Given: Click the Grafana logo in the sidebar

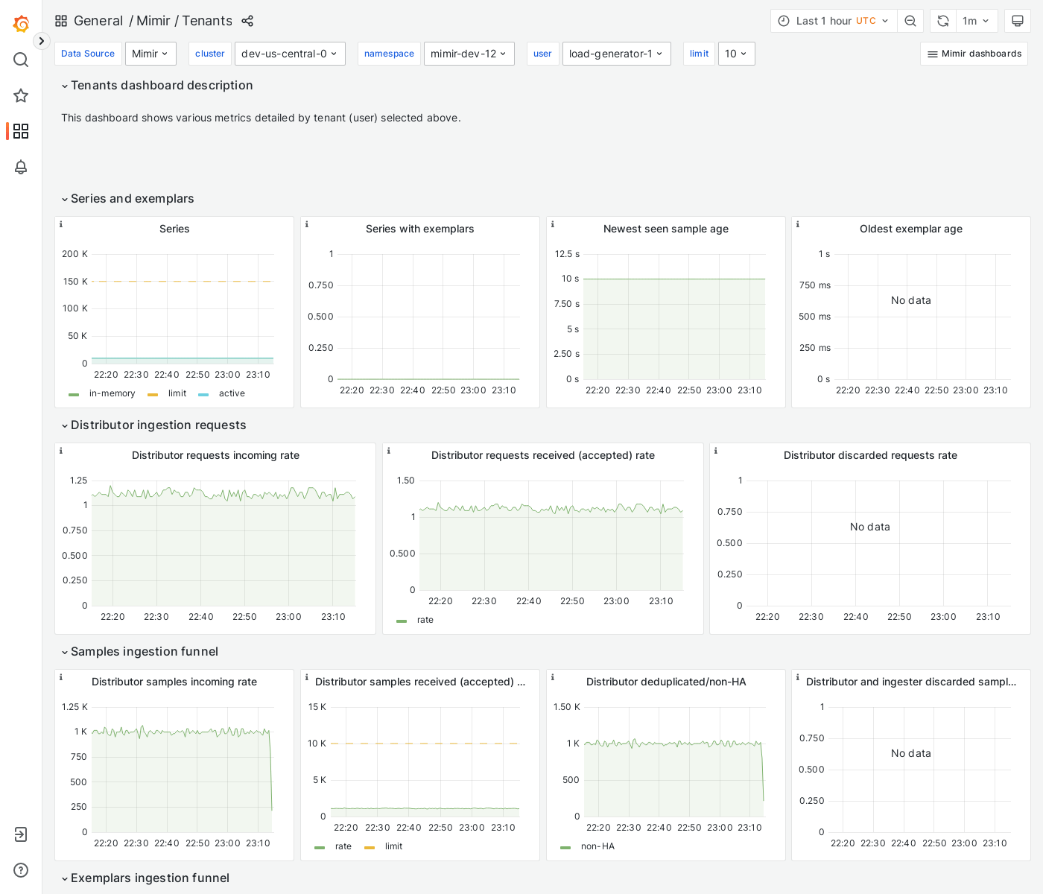Looking at the screenshot, I should [x=21, y=22].
